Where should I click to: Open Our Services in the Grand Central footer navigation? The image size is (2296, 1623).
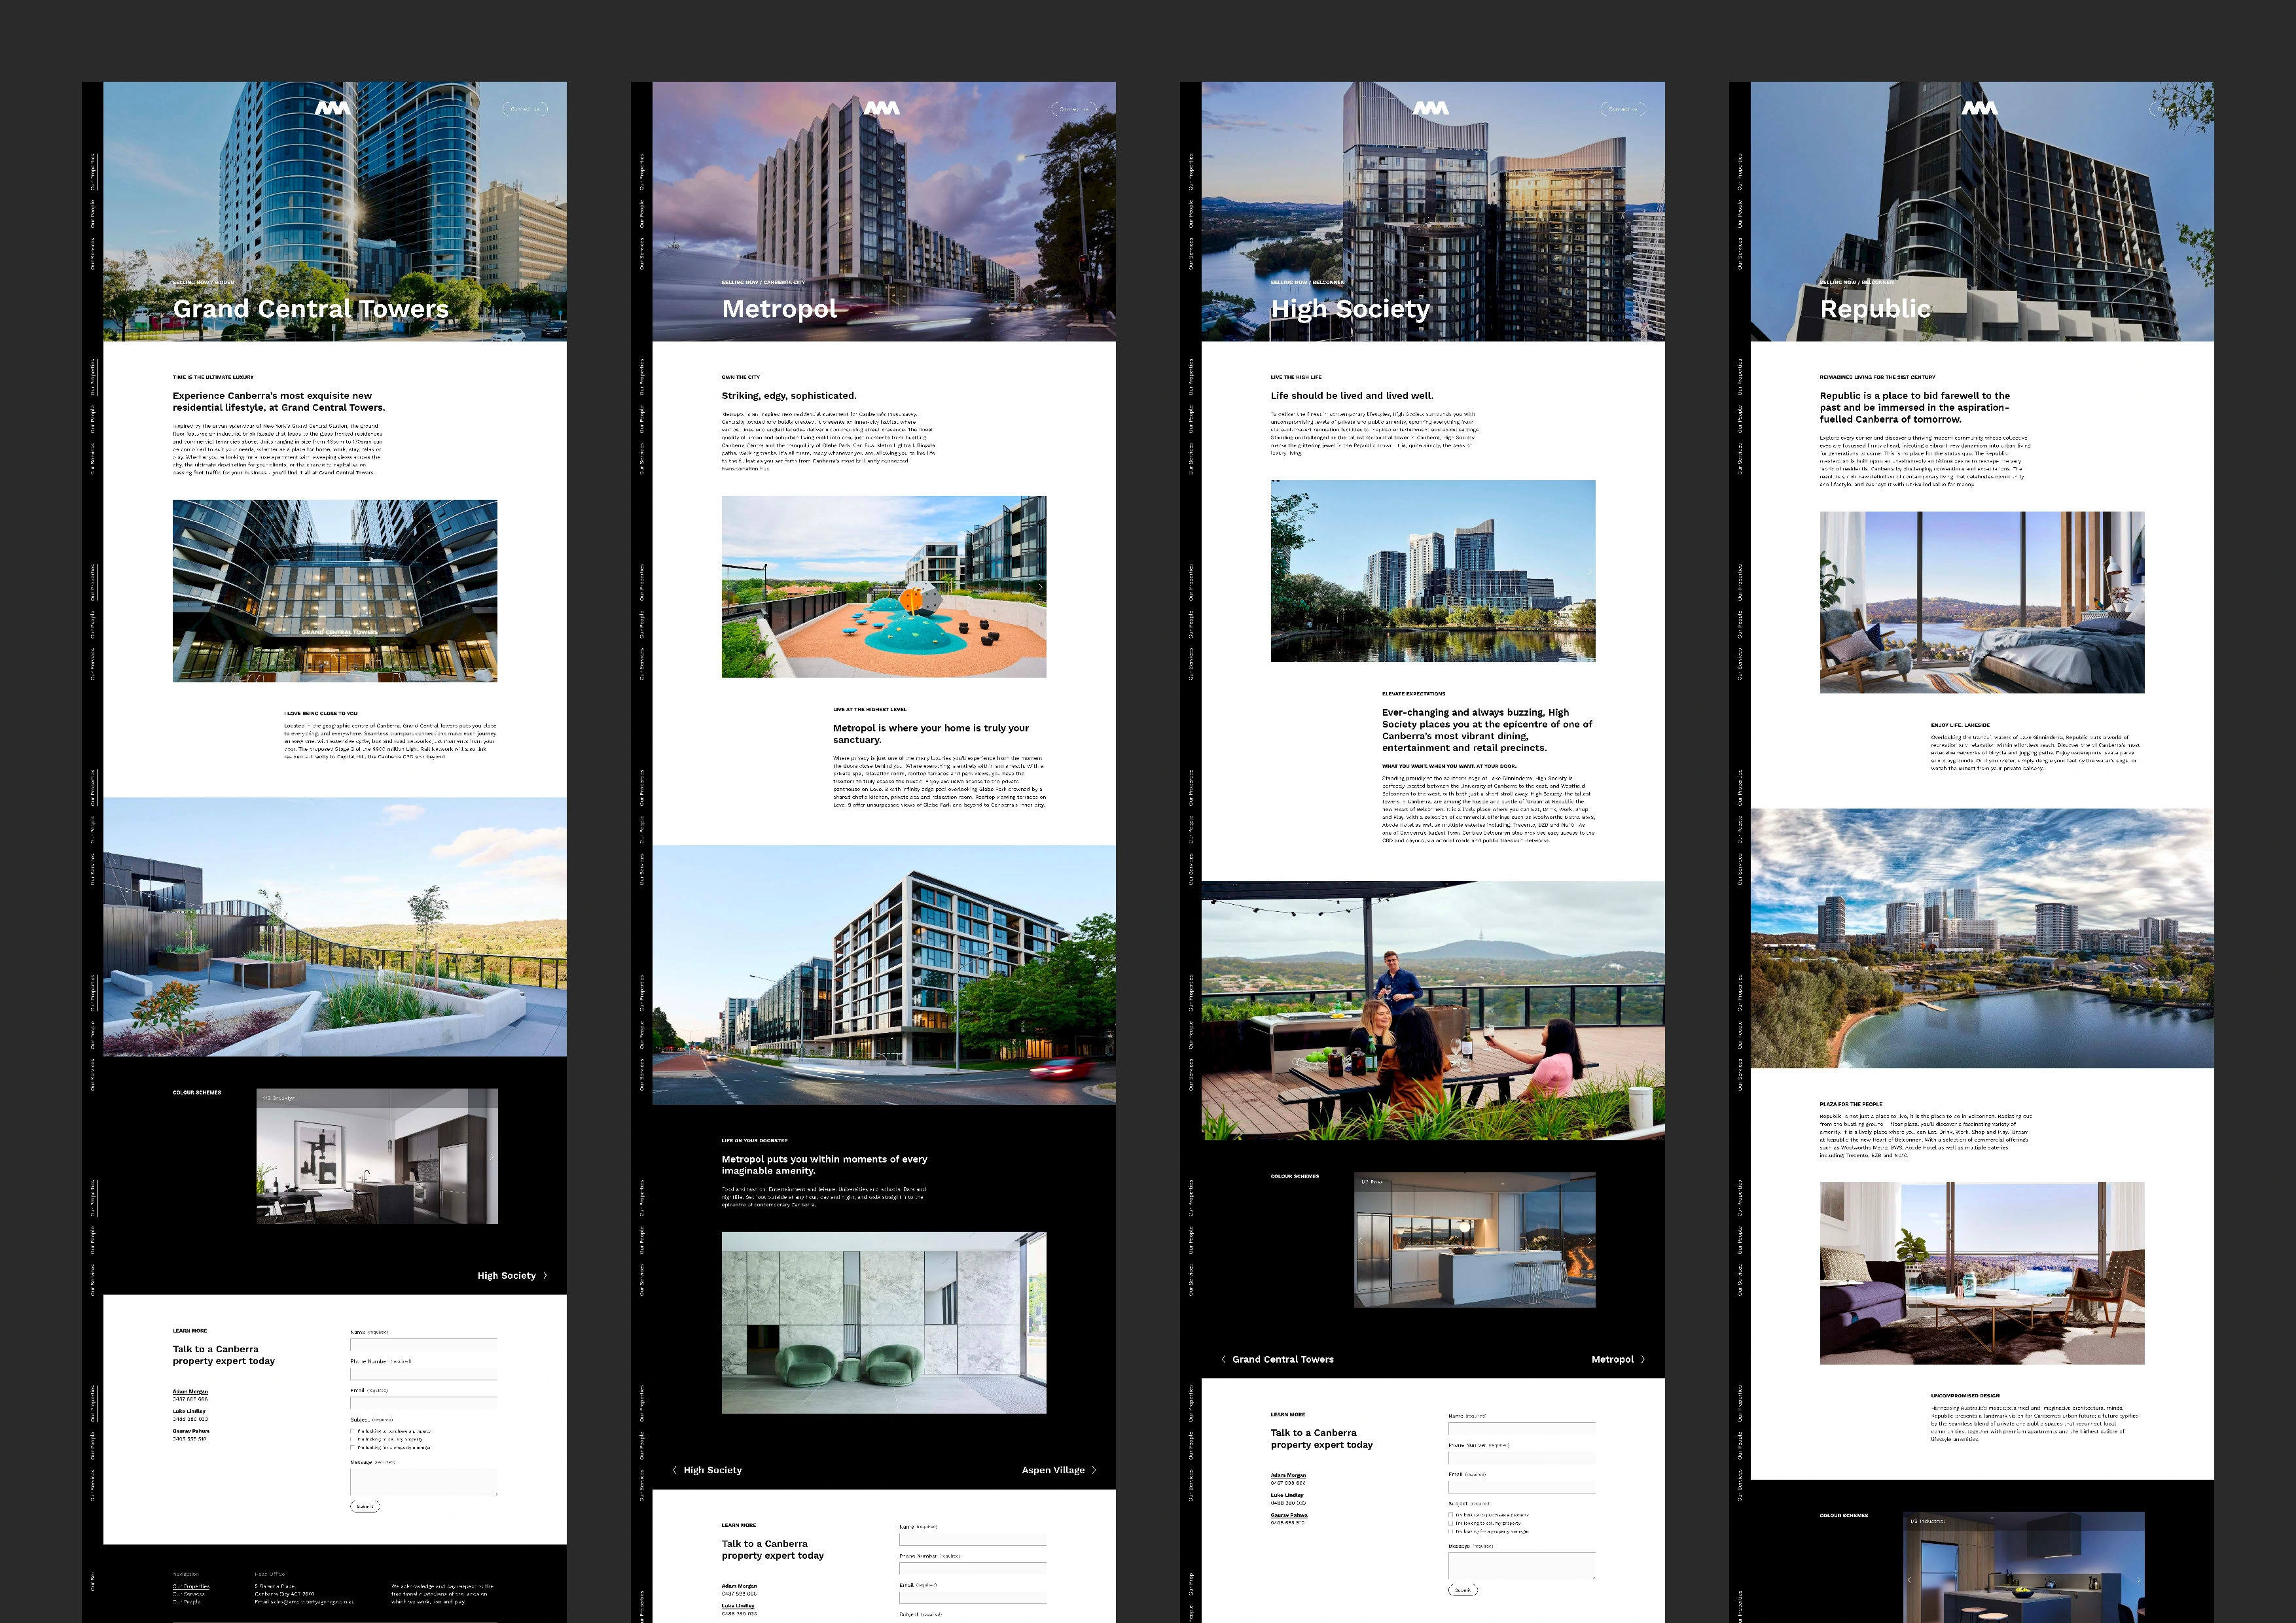(x=189, y=1594)
